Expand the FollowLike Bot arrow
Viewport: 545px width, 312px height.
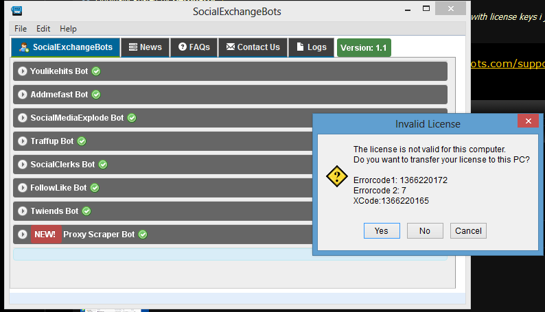click(23, 188)
